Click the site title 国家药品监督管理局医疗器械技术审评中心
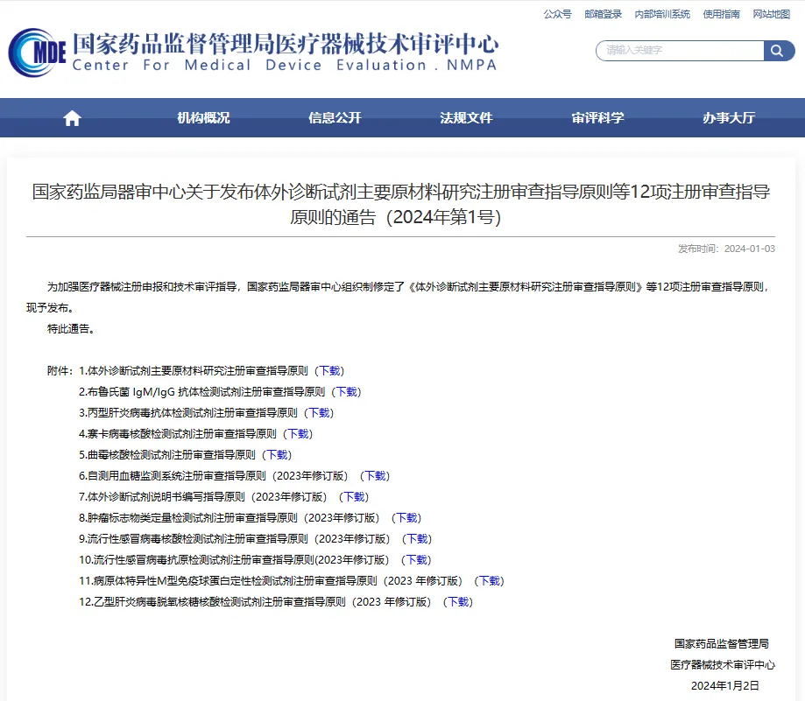The height and width of the screenshot is (701, 805). click(x=286, y=44)
